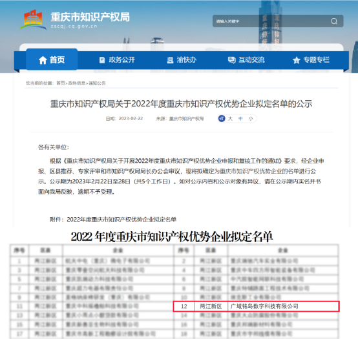Screen dimensions: 358x339
Task: Set font size to 中
Action: (x=240, y=119)
